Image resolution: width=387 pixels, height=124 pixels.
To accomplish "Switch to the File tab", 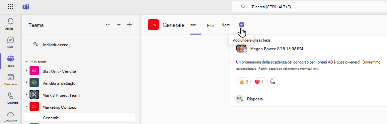I will [x=210, y=25].
